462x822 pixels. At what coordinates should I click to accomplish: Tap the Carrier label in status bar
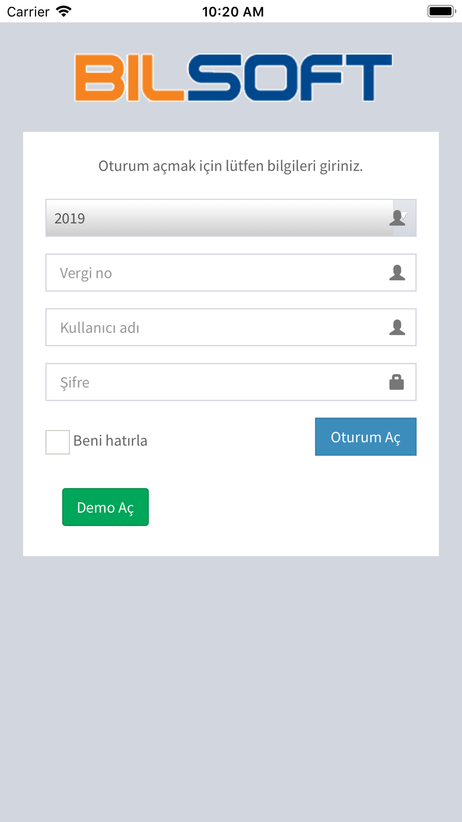point(28,12)
